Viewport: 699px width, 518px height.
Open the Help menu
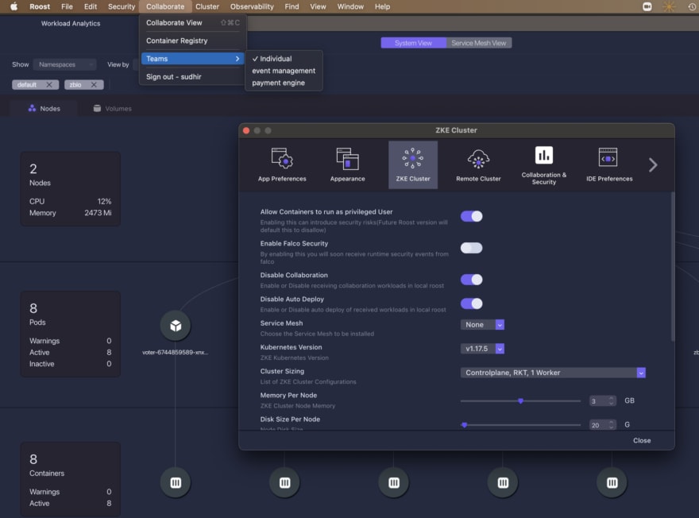pyautogui.click(x=382, y=6)
